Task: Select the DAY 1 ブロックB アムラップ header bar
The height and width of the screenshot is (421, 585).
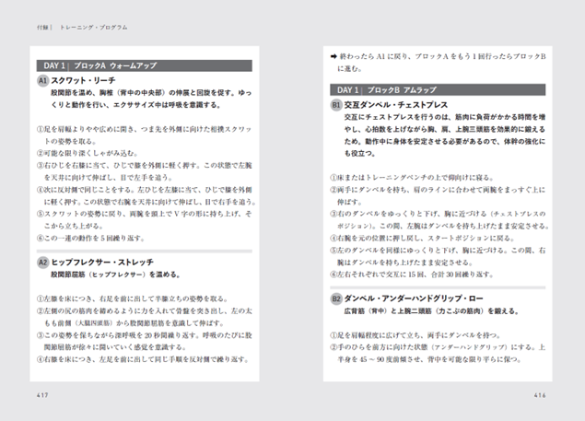Action: coord(438,90)
